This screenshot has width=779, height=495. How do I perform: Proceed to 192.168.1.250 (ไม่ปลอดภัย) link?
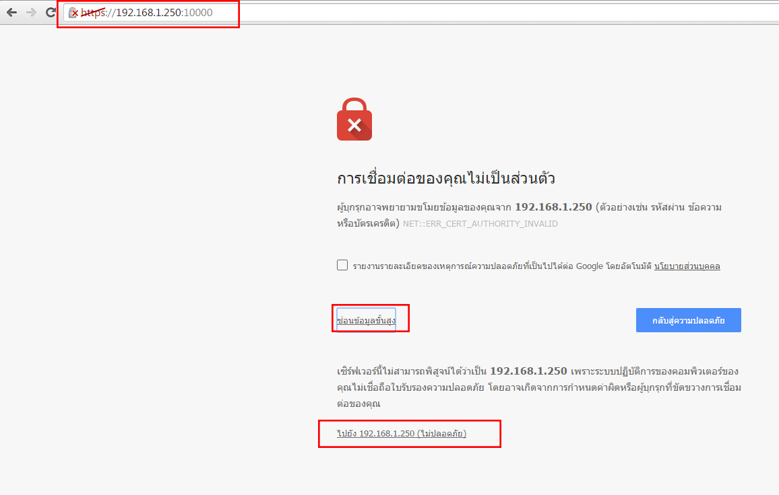402,434
